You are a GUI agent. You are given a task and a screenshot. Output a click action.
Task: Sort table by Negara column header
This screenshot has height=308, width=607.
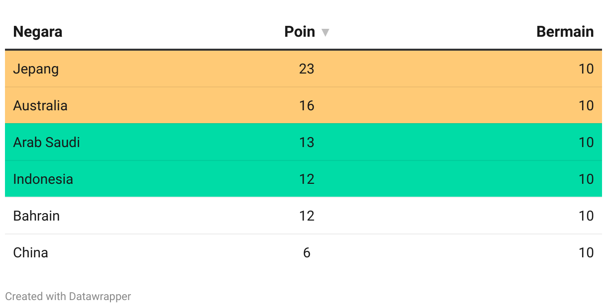click(x=38, y=32)
